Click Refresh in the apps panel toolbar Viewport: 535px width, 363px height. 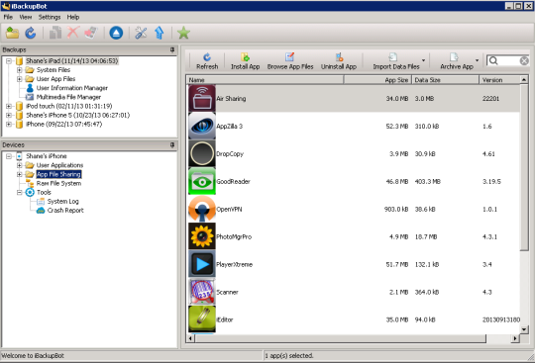tap(207, 61)
